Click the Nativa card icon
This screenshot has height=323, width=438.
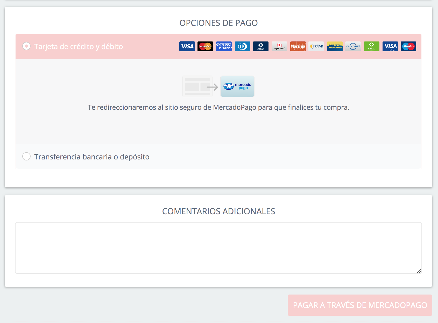(x=316, y=46)
